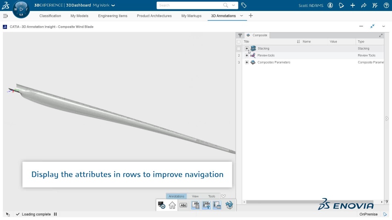Toggle the attributes table display icon
The image size is (392, 220).
(217, 205)
